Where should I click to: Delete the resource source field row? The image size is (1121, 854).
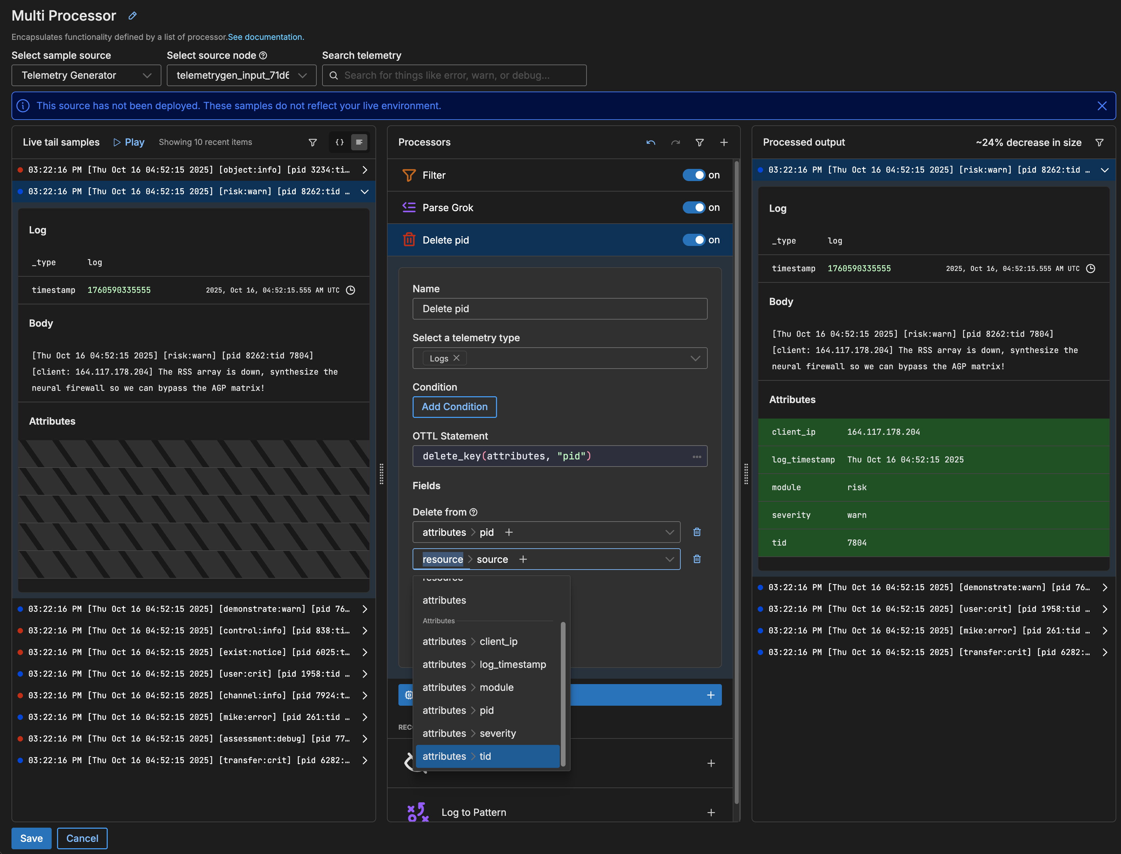(697, 559)
